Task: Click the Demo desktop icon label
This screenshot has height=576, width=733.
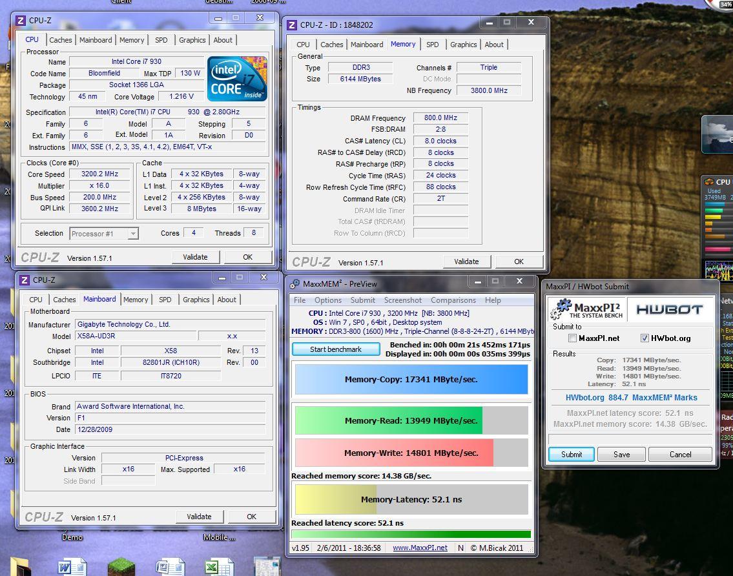Action: tap(72, 537)
